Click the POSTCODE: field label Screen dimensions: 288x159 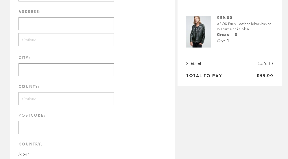click(32, 115)
